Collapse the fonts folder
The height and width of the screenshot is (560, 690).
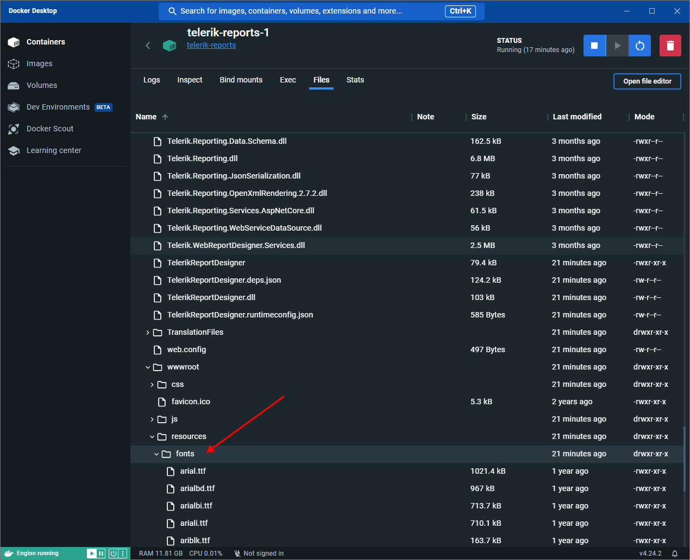(156, 454)
